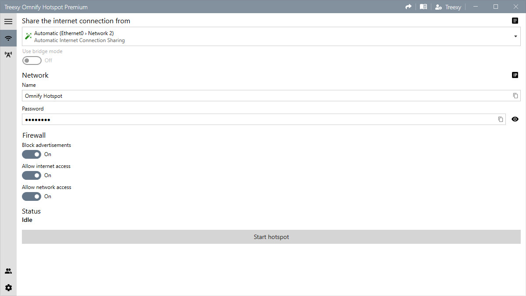The height and width of the screenshot is (296, 526).
Task: Turn off Allow internet access
Action: click(x=31, y=175)
